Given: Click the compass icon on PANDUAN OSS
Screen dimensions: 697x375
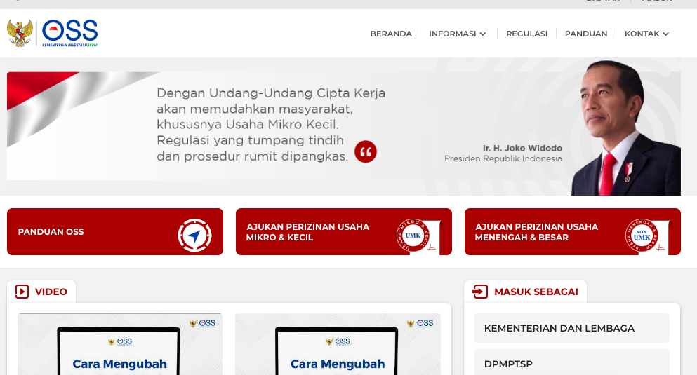Looking at the screenshot, I should coord(194,236).
